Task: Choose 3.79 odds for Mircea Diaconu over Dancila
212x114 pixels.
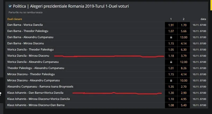Action: coord(184,56)
